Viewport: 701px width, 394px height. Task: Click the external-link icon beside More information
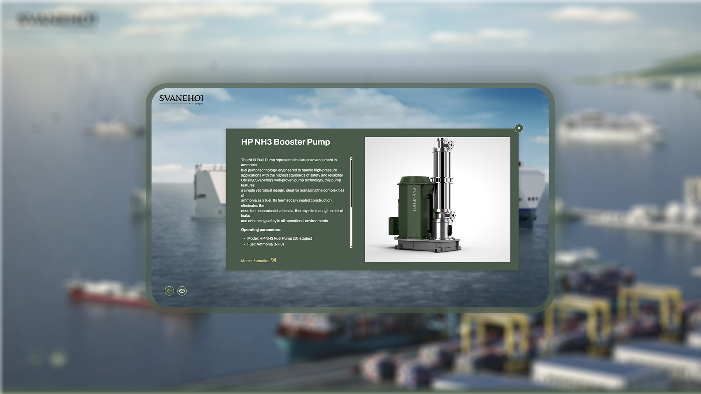click(x=273, y=260)
